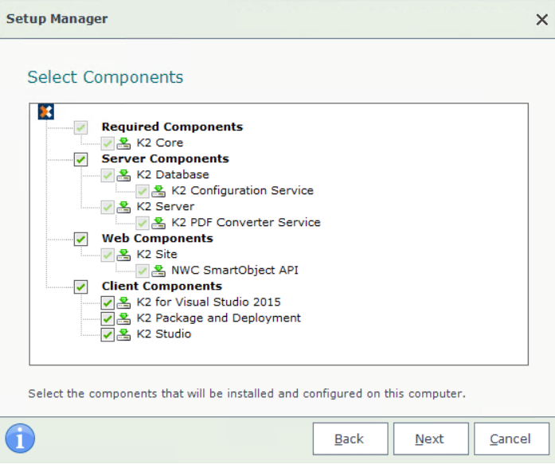The image size is (555, 464).
Task: Click the install icon beside K2 Site
Action: (124, 255)
